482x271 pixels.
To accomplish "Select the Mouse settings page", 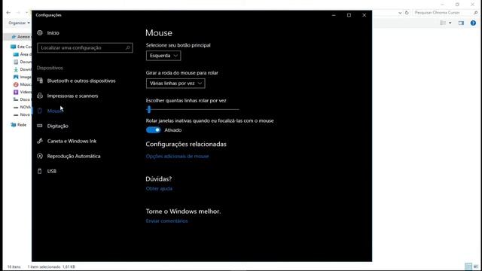I will pos(55,111).
